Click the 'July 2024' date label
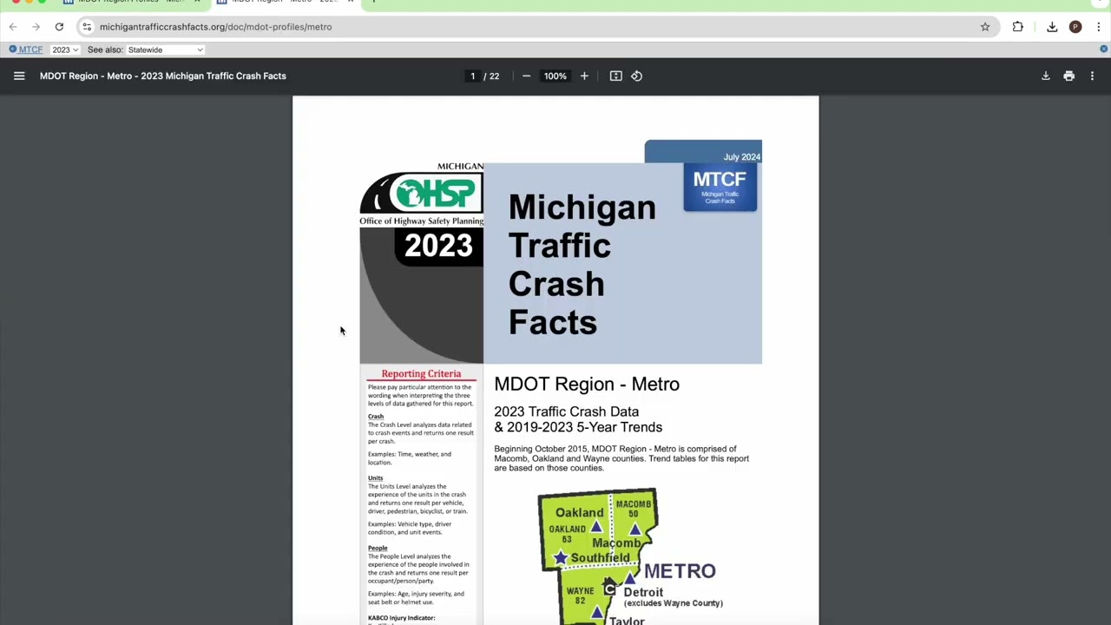Image resolution: width=1111 pixels, height=625 pixels. click(741, 157)
